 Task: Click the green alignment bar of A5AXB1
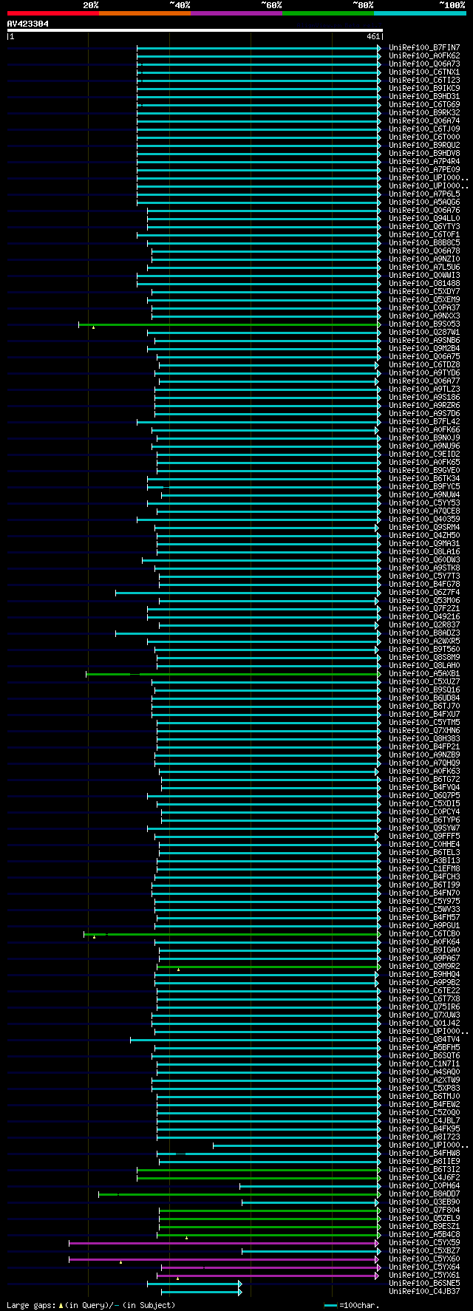click(x=233, y=674)
